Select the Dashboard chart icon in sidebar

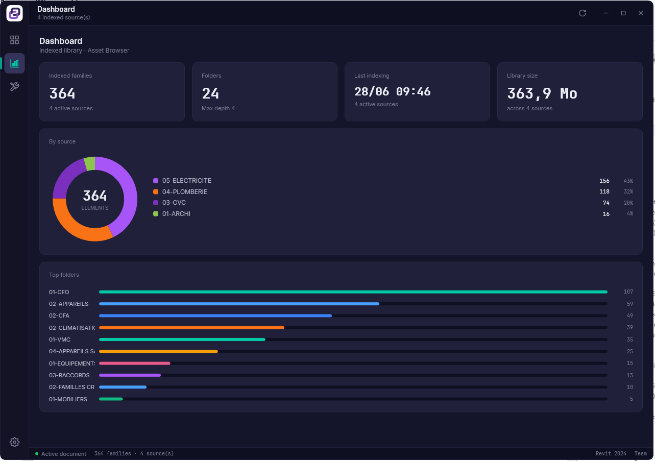tap(14, 63)
